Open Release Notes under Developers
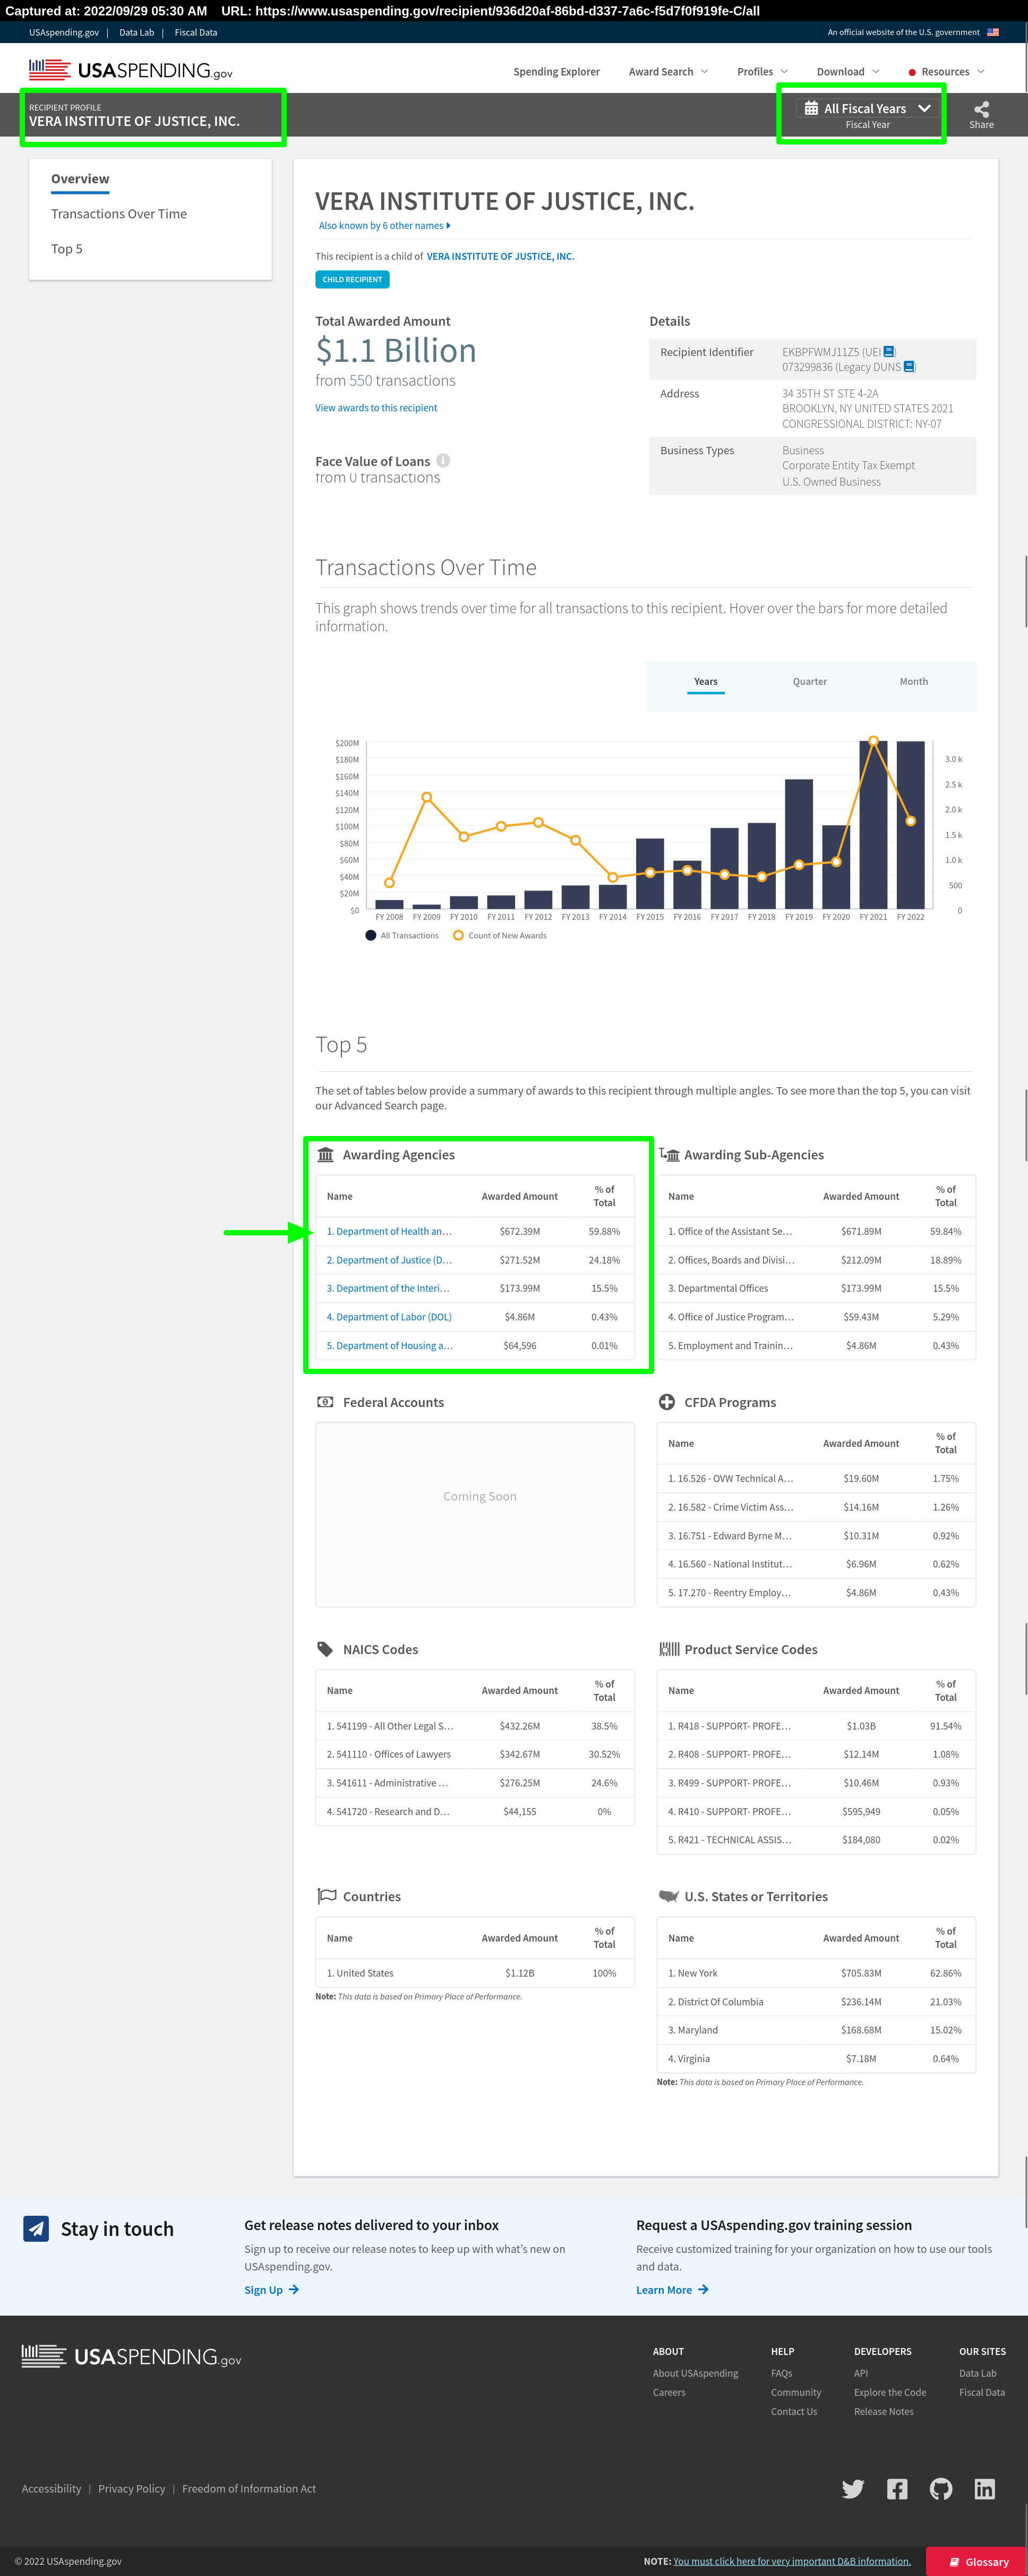The height and width of the screenshot is (2576, 1028). pyautogui.click(x=883, y=2412)
